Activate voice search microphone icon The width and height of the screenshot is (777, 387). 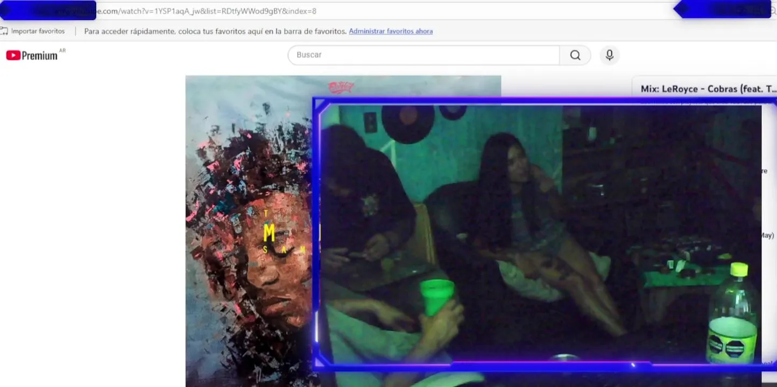click(610, 55)
